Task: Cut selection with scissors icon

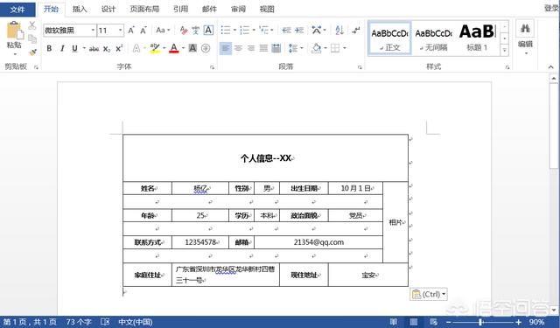Action: point(32,25)
